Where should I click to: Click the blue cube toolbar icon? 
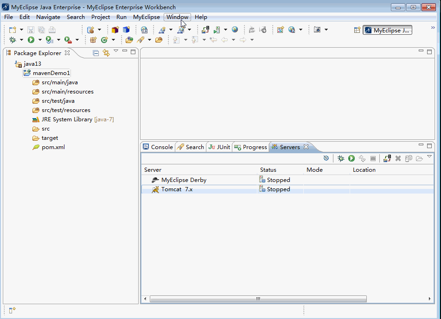(126, 30)
